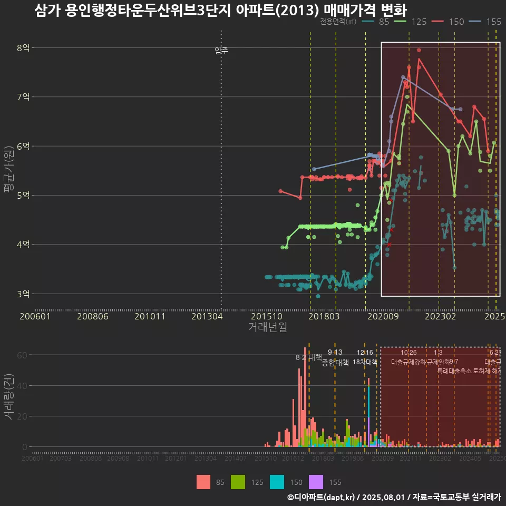Click the 전용면적(㎡) legend heading
This screenshot has width=506, height=506.
click(338, 22)
